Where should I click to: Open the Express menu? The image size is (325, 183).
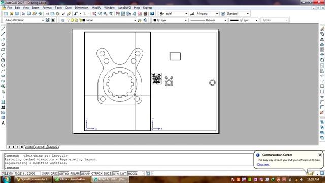(x=148, y=8)
